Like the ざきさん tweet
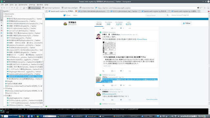Screen dimensions: 210x118 [121, 86]
